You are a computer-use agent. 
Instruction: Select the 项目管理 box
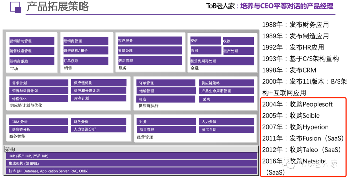point(166,129)
